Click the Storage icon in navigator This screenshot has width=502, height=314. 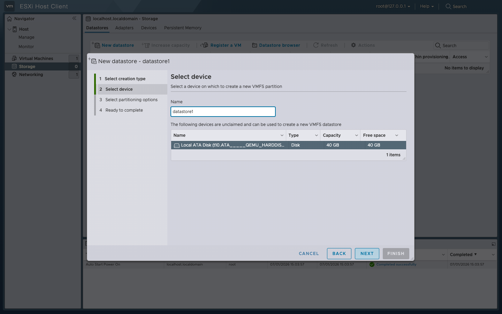pyautogui.click(x=14, y=66)
